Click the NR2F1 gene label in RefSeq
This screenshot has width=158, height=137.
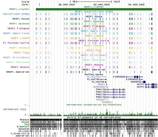[x=101, y=84]
